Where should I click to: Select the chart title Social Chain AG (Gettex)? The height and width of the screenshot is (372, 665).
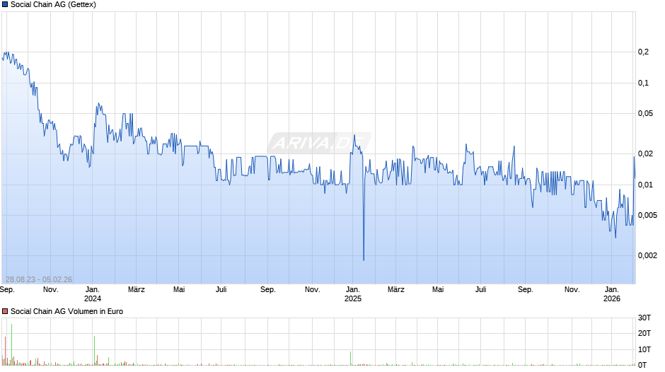(x=54, y=5)
